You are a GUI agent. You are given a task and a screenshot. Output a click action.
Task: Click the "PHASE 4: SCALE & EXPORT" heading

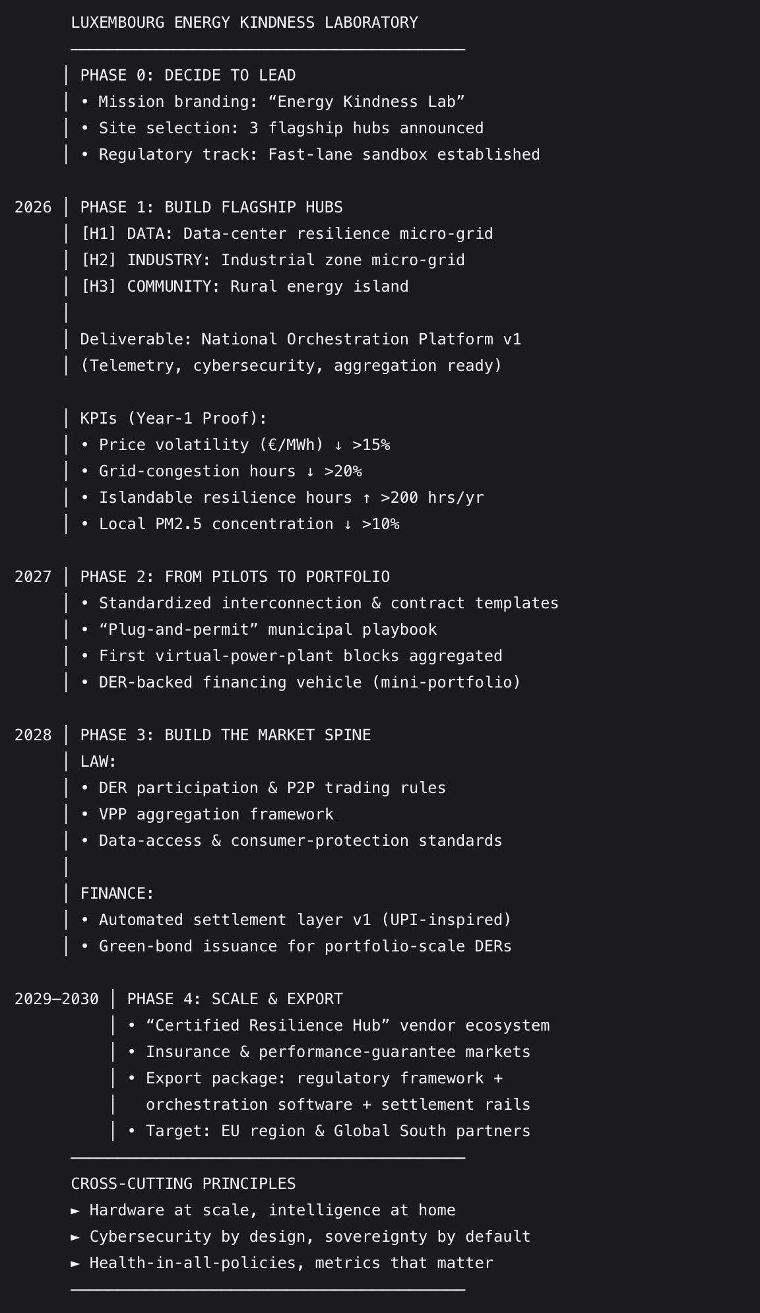[x=235, y=999]
